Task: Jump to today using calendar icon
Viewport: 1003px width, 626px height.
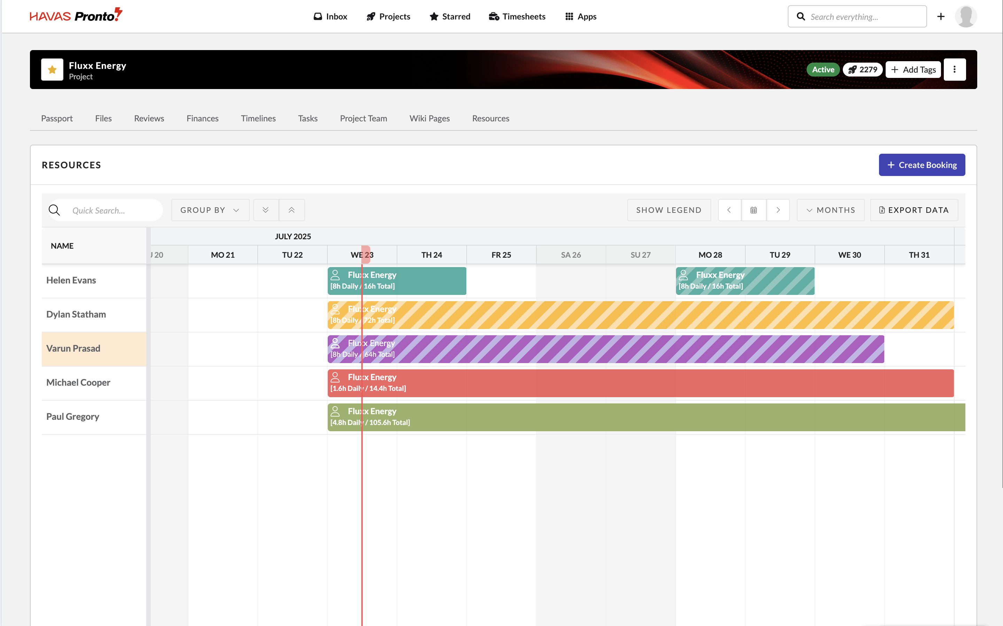Action: 754,210
